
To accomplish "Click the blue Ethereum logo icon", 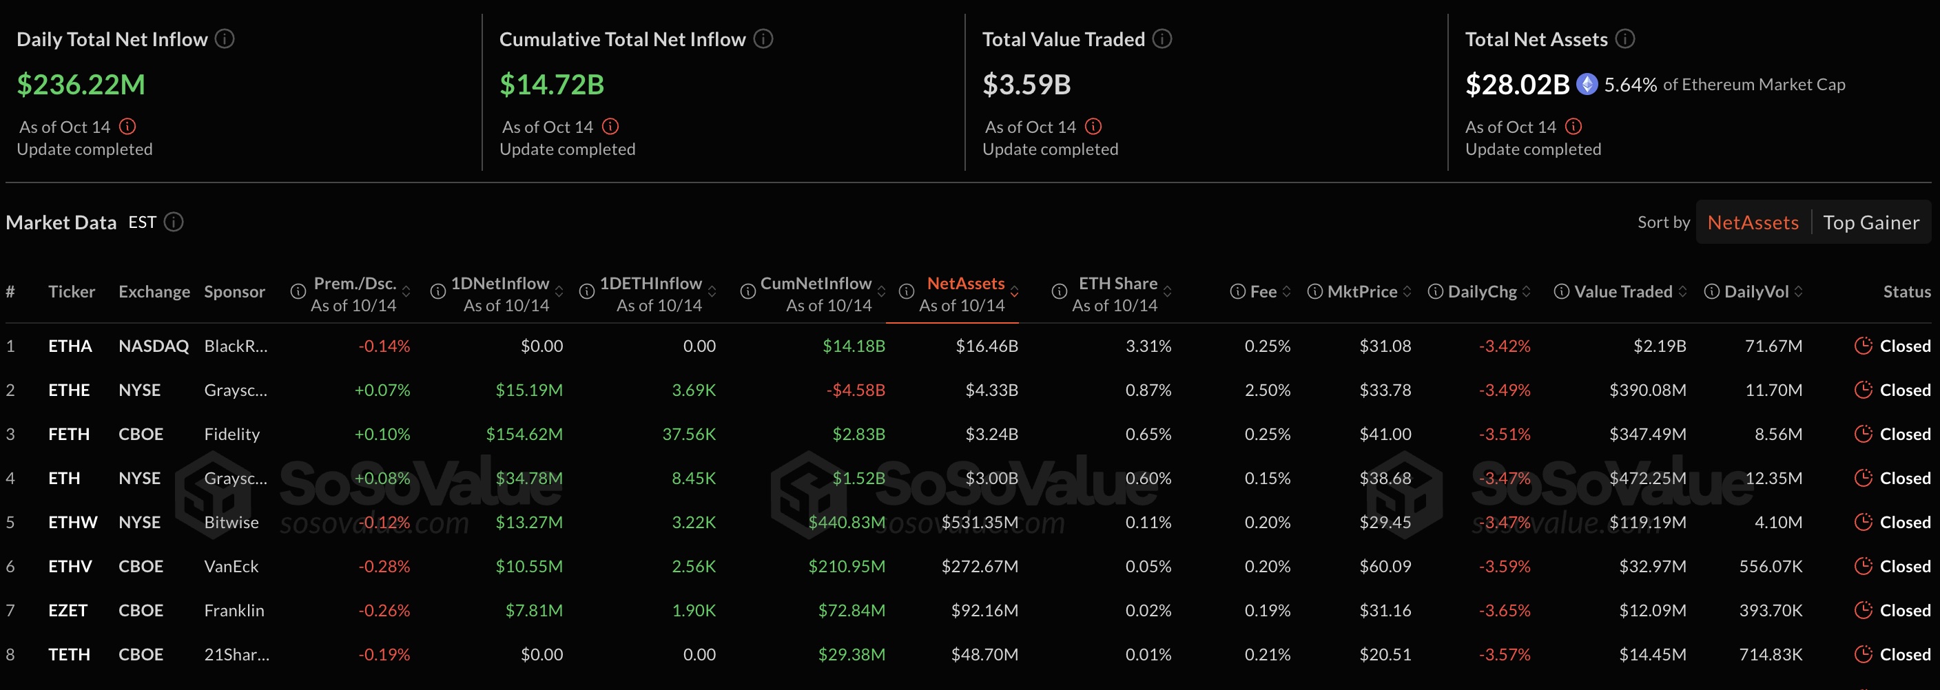I will pyautogui.click(x=1587, y=84).
